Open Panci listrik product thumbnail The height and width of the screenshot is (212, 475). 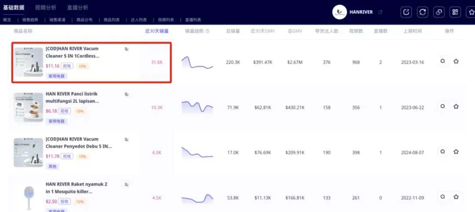point(29,107)
